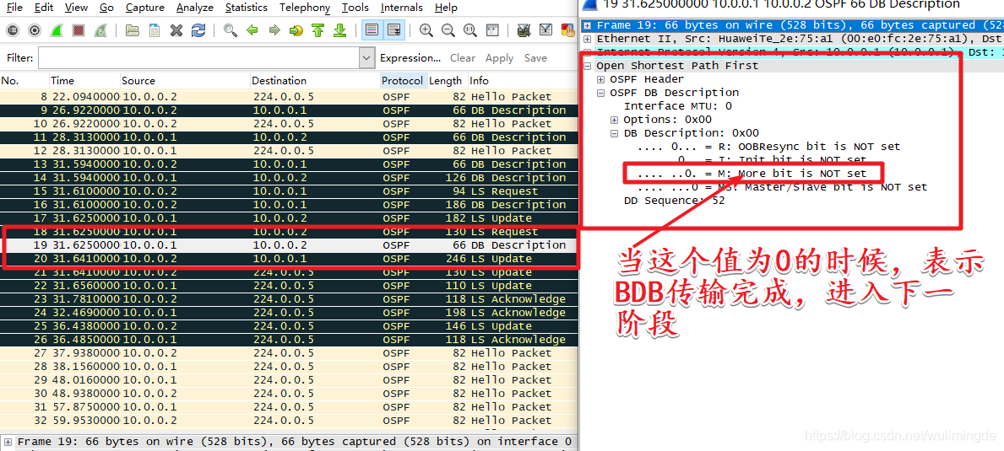Sort by the Source column header
Screen dimensions: 1004x451
click(x=186, y=80)
